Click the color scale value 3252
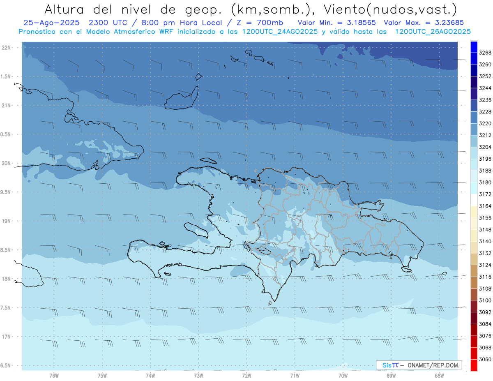This screenshot has height=381, width=493. pos(485,76)
